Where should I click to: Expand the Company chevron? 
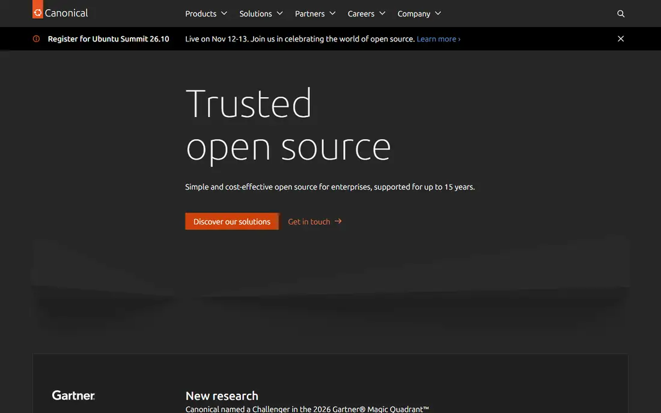(438, 13)
